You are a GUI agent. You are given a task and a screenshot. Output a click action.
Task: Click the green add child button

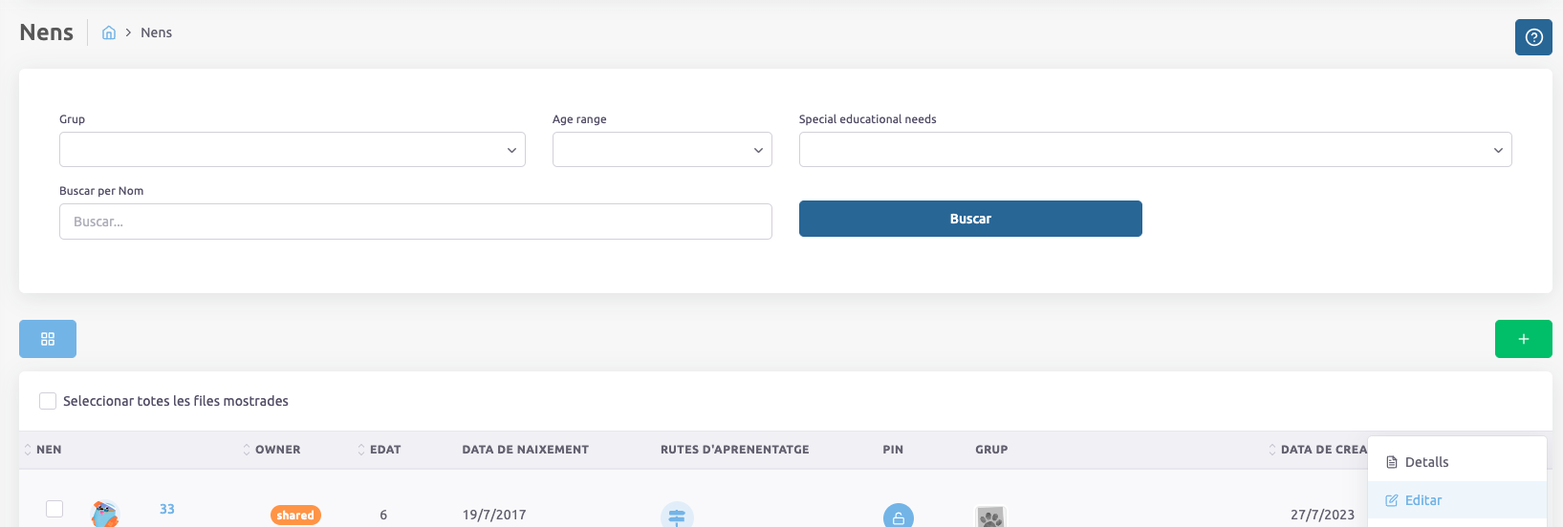point(1523,339)
